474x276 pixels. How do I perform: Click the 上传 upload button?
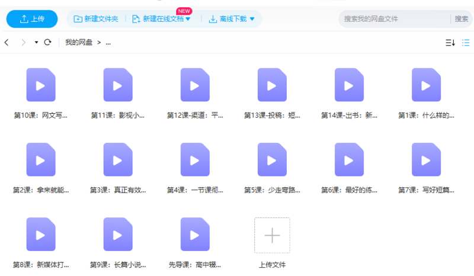[x=32, y=19]
